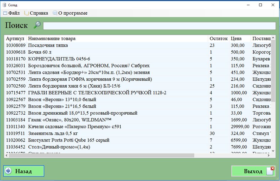
Task: Click the exit document icon with red X
Action: coord(270,171)
